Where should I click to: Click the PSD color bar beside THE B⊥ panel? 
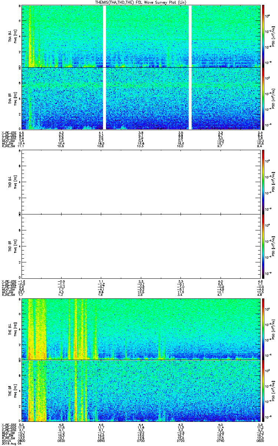click(264, 329)
